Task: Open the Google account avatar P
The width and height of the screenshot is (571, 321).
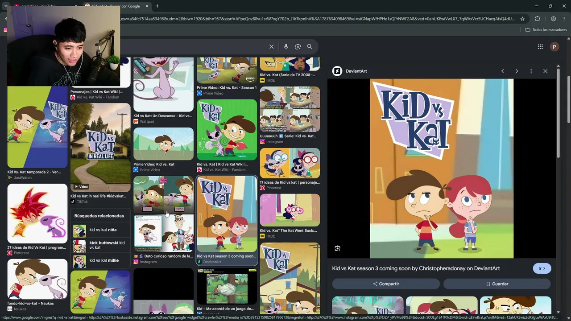Action: tap(554, 46)
